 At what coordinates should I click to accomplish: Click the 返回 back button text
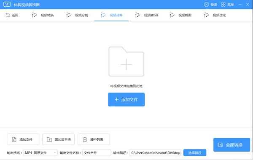point(15,15)
